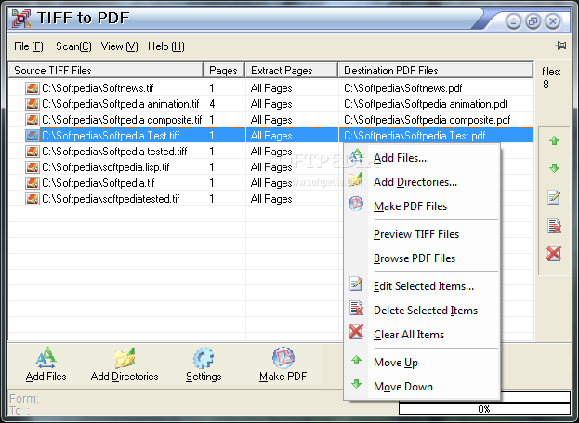
Task: Open the File (F) menu
Action: (29, 46)
